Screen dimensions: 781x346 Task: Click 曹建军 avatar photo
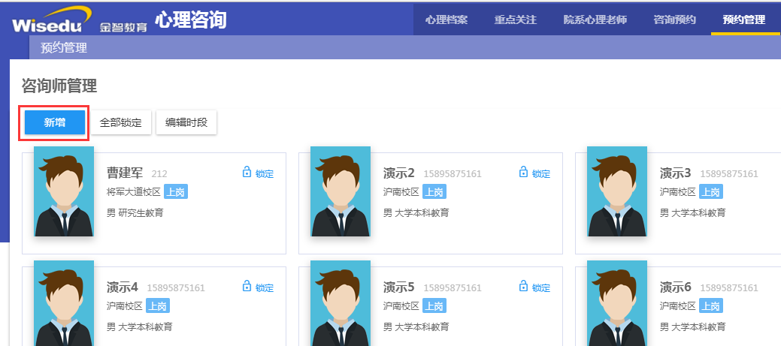point(64,191)
